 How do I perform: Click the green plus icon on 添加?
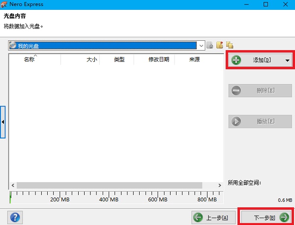pyautogui.click(x=236, y=60)
